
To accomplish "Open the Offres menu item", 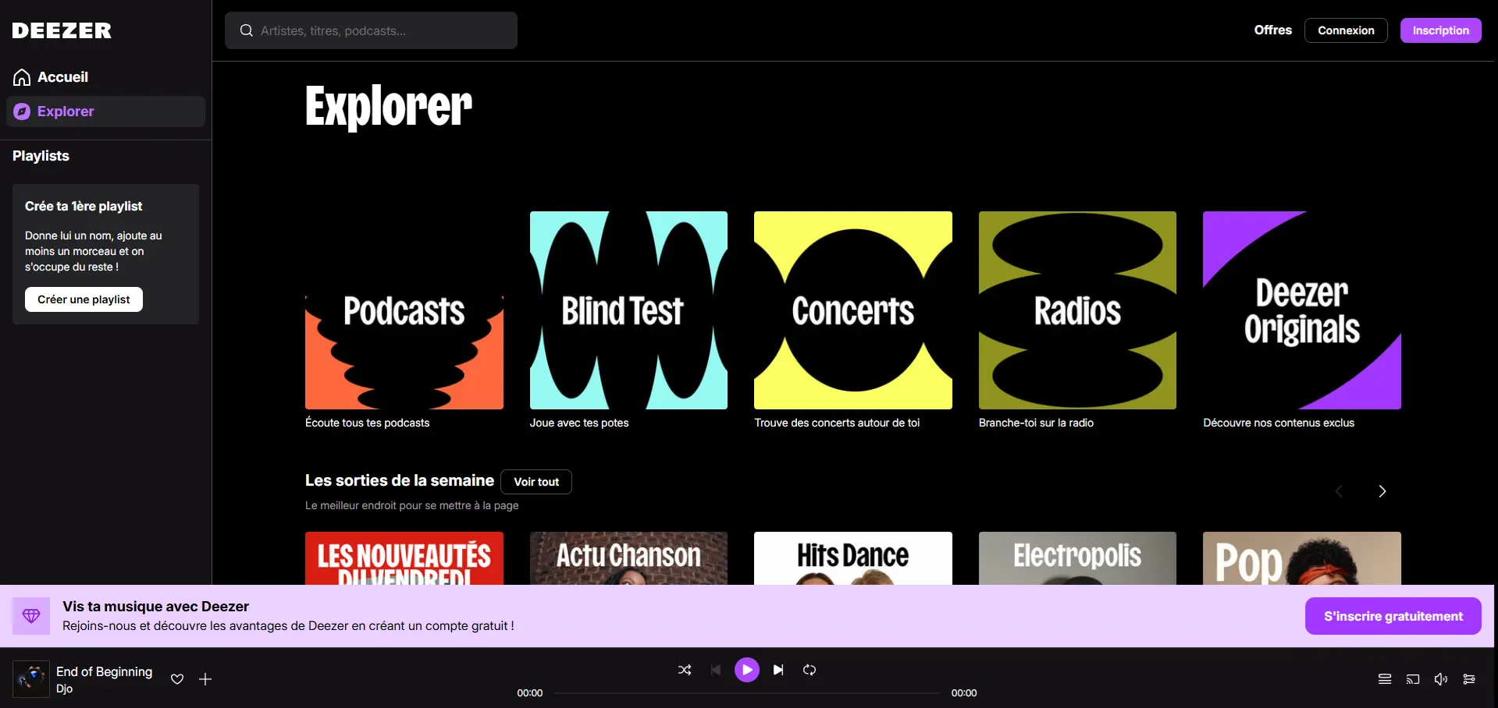I will coord(1272,30).
